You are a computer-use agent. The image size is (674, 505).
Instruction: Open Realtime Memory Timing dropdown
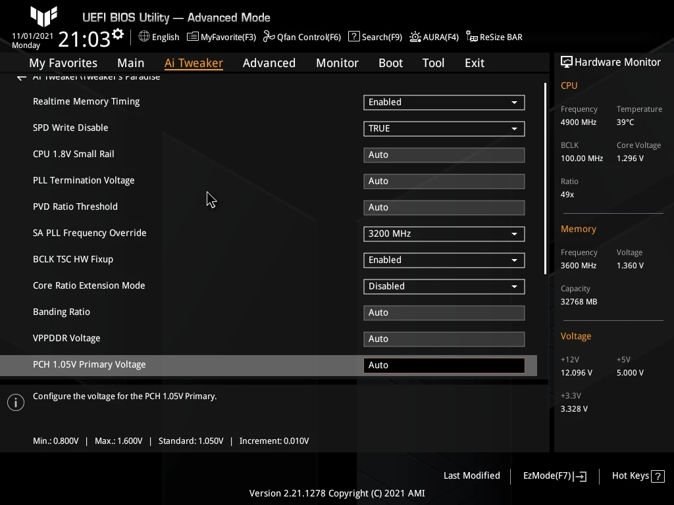pos(444,102)
